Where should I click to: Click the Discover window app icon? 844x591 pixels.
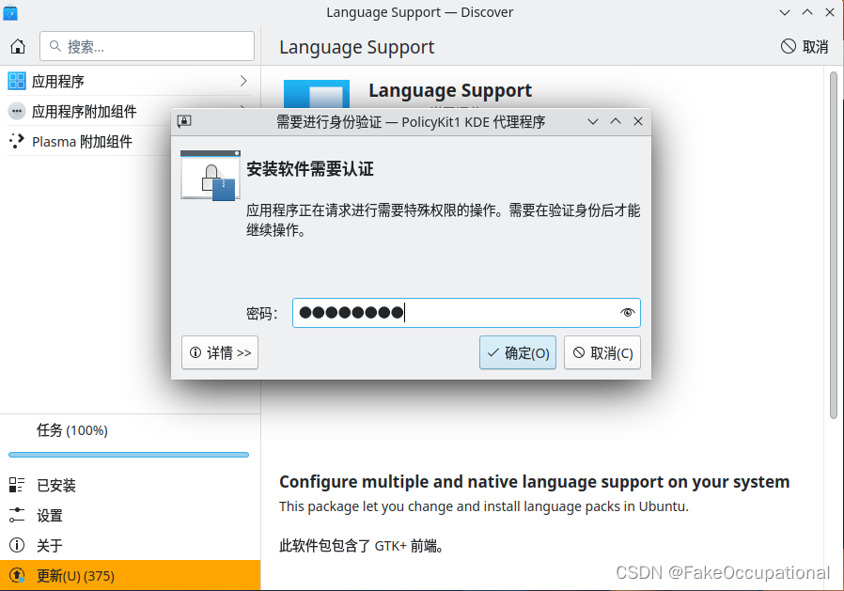pyautogui.click(x=10, y=12)
